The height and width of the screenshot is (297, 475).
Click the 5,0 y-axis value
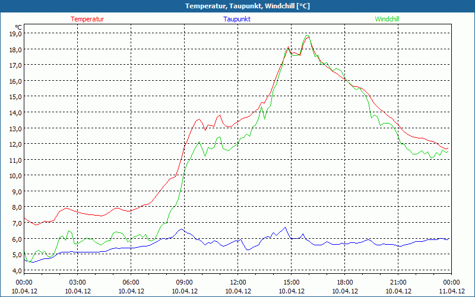(x=17, y=255)
